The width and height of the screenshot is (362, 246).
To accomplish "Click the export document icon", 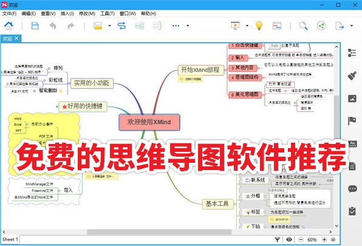I will [340, 26].
